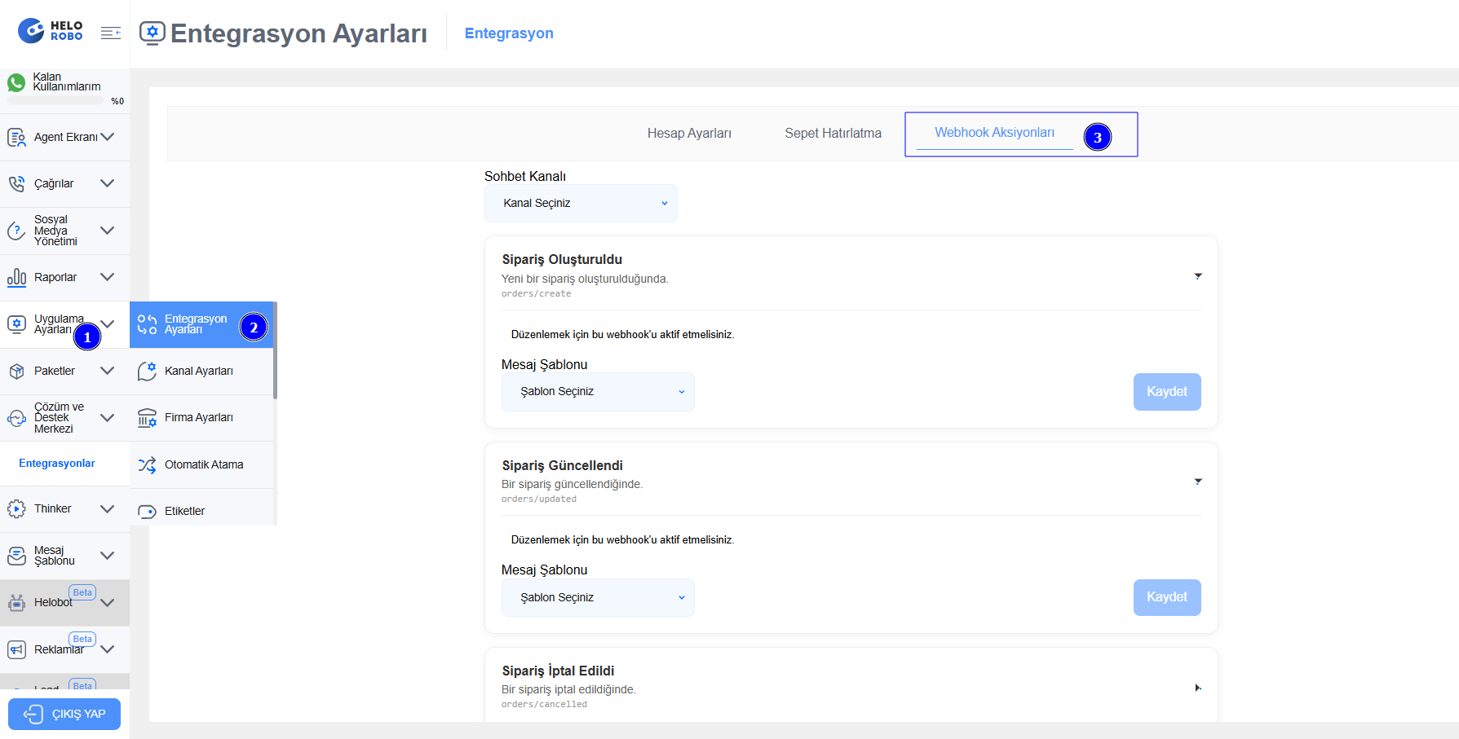Click the orders/updated webhook code text

coord(538,499)
